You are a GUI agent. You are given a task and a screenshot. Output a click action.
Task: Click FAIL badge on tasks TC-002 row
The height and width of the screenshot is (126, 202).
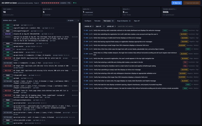[x=185, y=66]
